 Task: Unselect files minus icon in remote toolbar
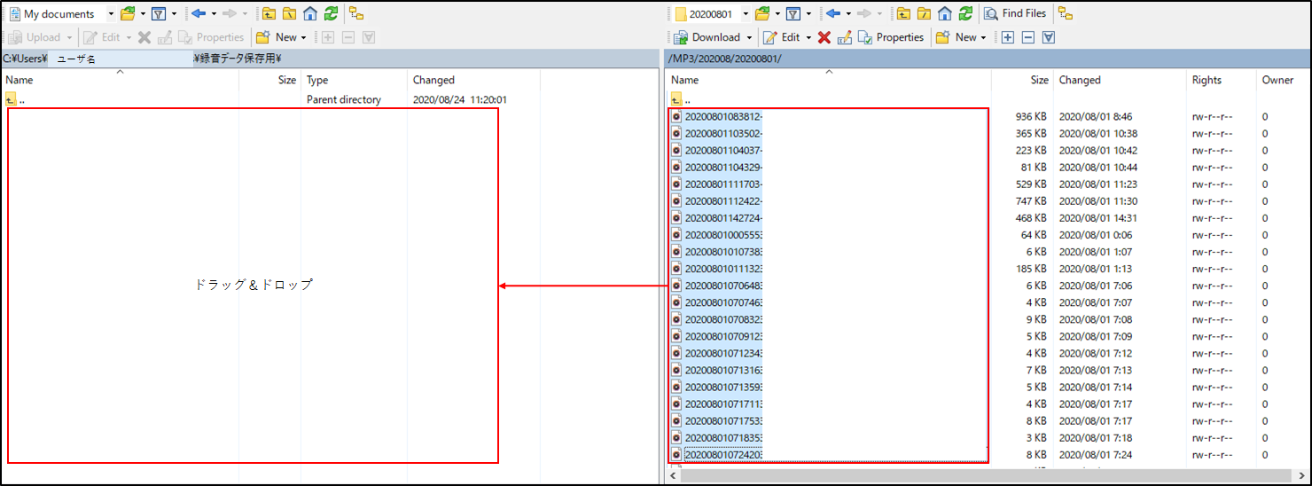pos(1028,37)
